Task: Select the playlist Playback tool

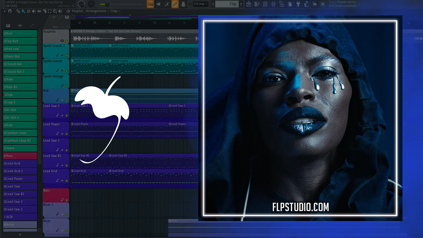Action: 60,11
